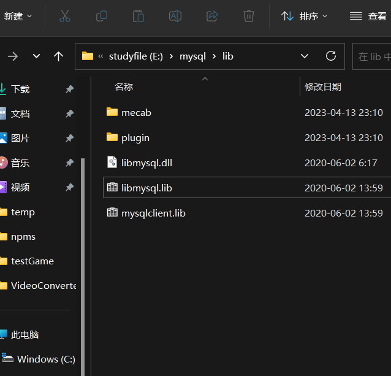Go up one folder level
This screenshot has height=376, width=391.
[59, 56]
